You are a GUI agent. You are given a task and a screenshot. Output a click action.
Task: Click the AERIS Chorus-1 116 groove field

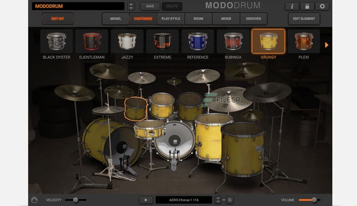coord(184,200)
